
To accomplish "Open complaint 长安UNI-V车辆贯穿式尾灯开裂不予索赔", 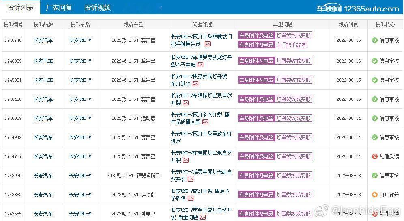I will click(201, 61).
